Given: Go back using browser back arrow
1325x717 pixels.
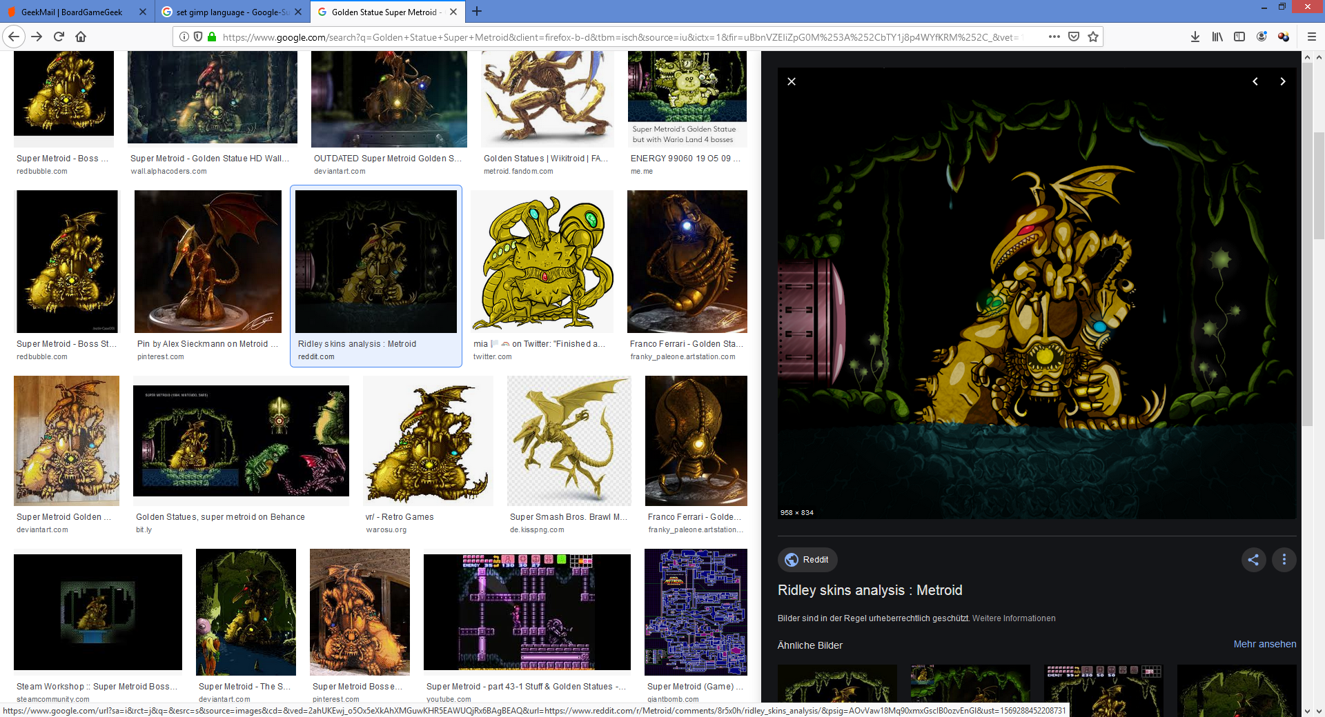Looking at the screenshot, I should pos(14,37).
